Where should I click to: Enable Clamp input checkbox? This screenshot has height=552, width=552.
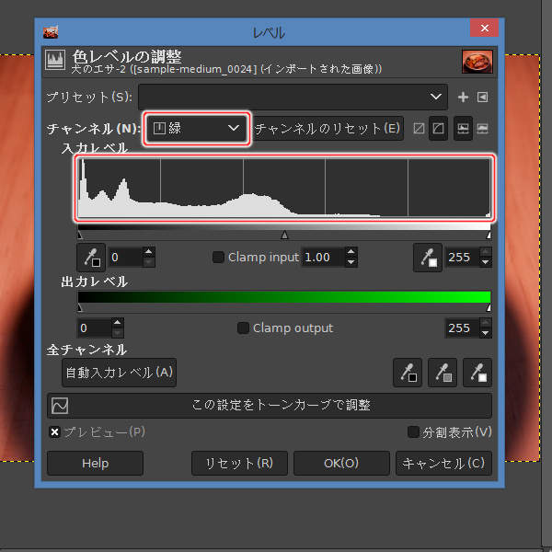[218, 257]
